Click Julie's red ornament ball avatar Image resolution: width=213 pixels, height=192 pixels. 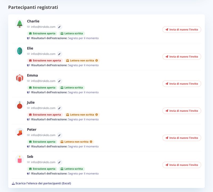20,105
